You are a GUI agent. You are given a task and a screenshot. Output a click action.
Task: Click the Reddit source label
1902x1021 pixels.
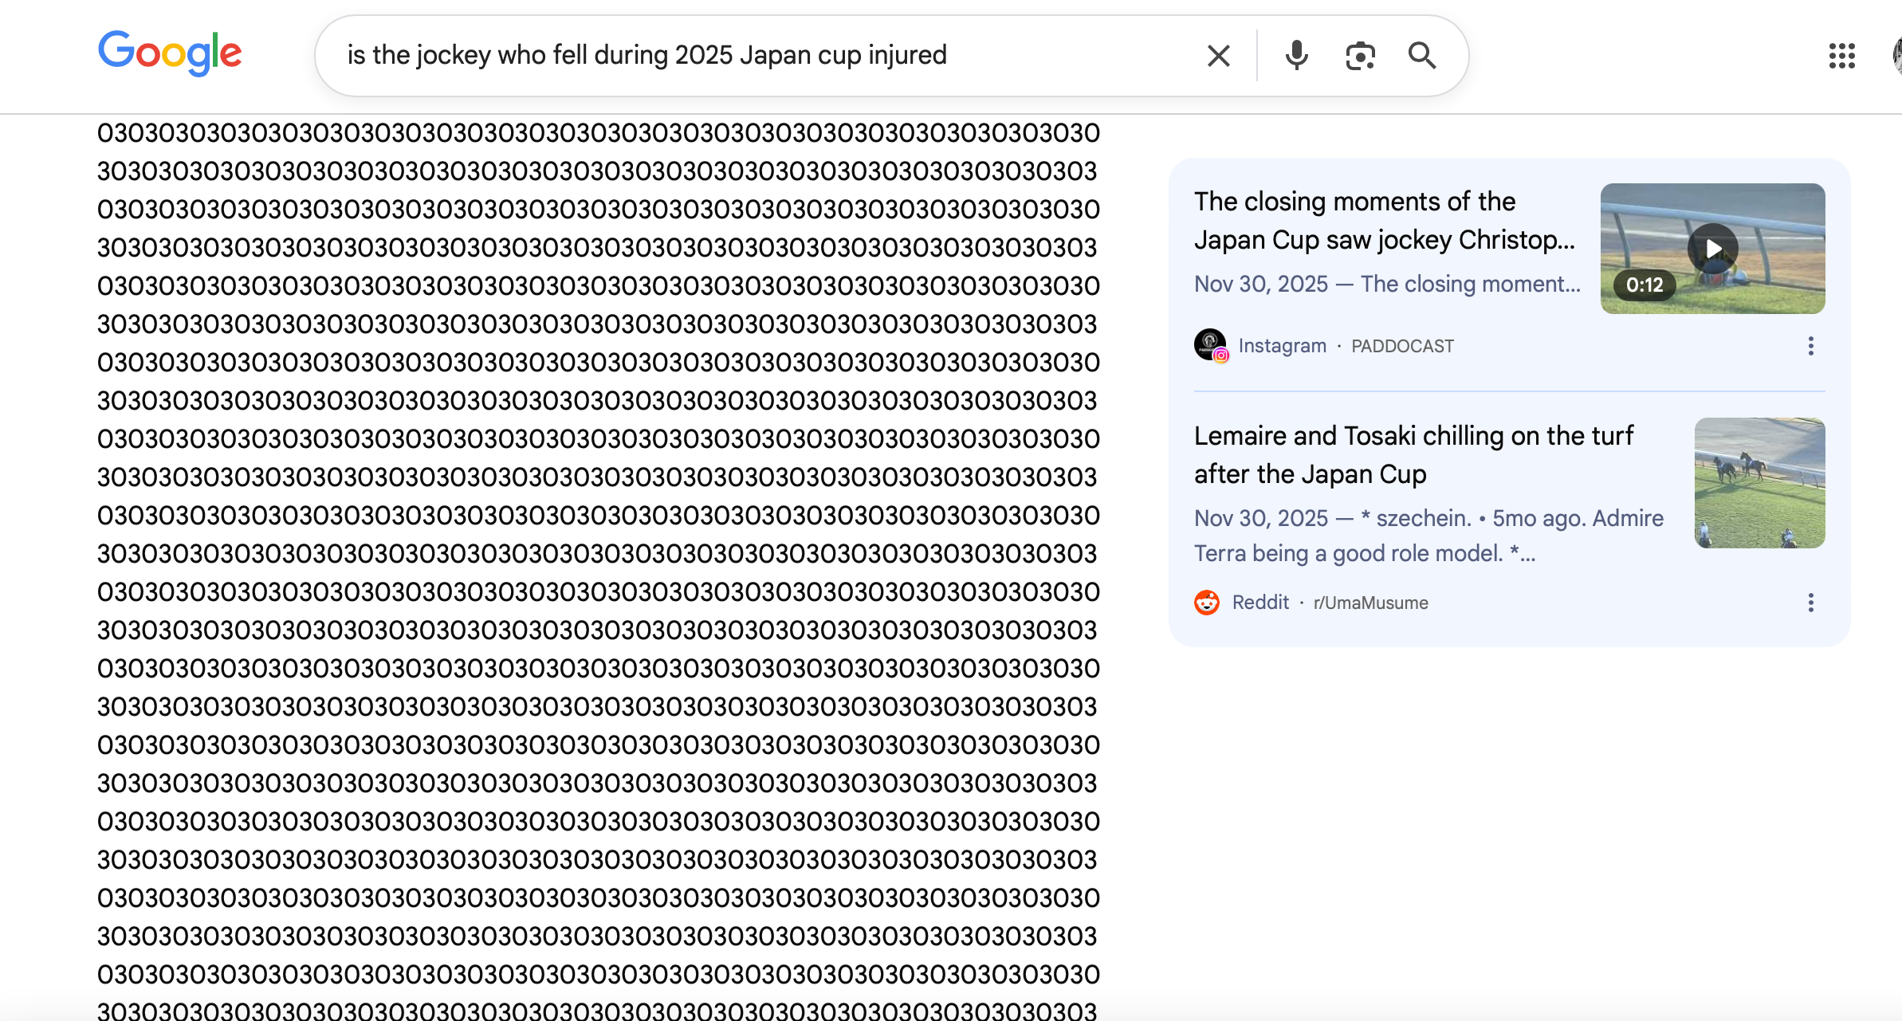[1260, 603]
